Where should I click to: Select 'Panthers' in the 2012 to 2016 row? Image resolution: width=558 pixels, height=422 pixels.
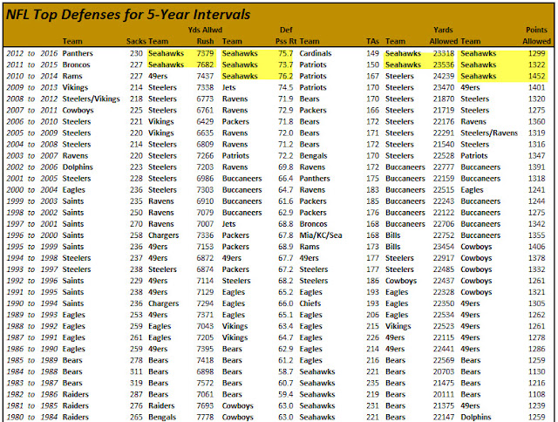pyautogui.click(x=78, y=53)
